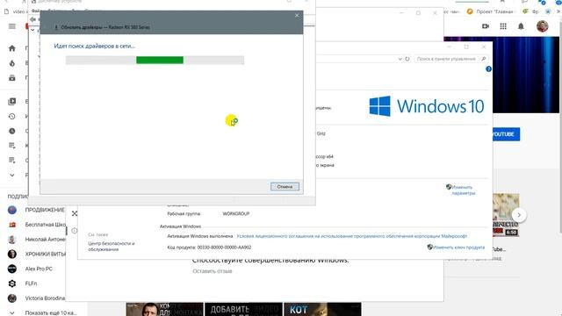Open the ДОБАВИТЬ video thumbnail

point(243,310)
